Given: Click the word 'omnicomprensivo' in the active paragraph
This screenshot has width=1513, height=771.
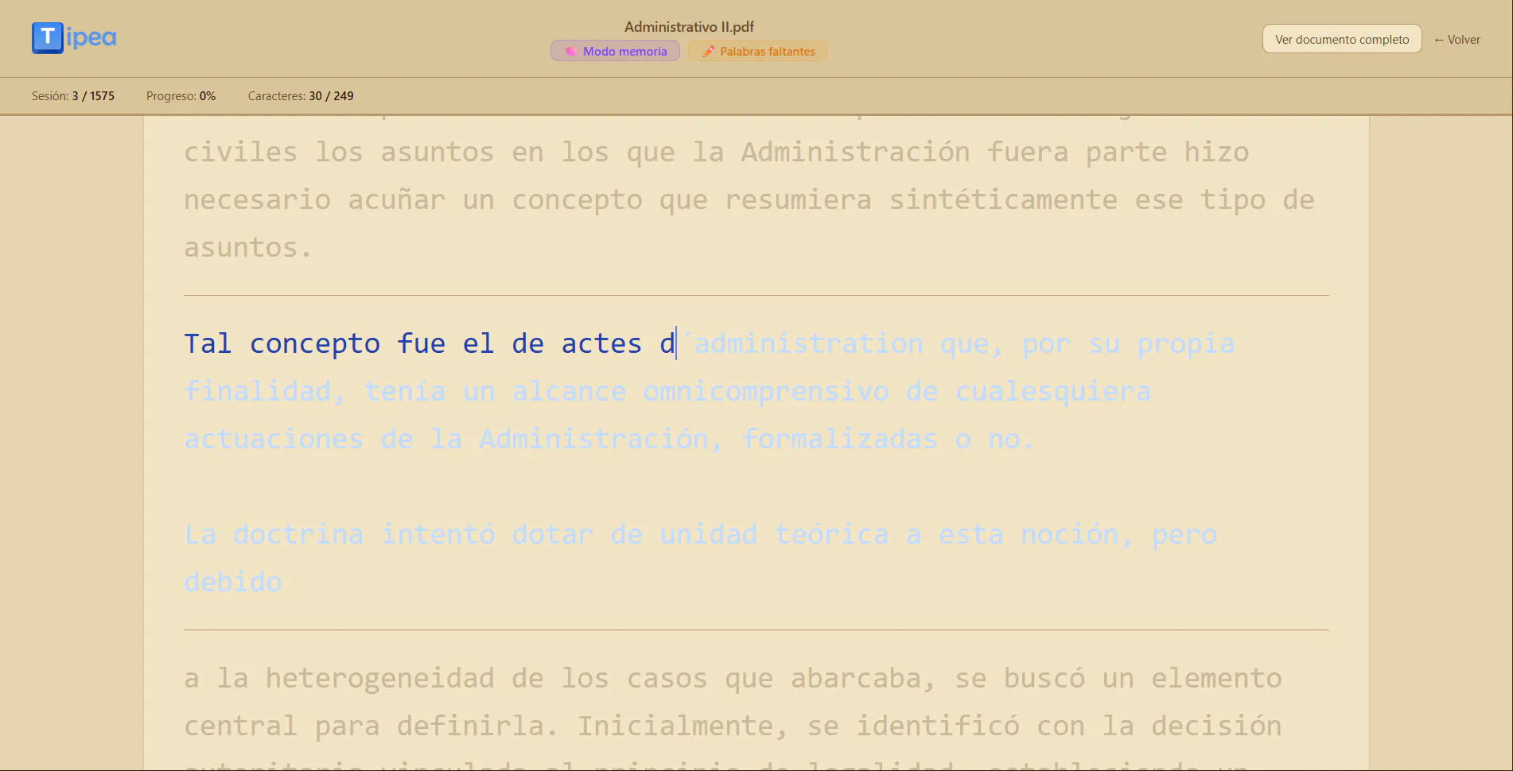Looking at the screenshot, I should click(765, 391).
